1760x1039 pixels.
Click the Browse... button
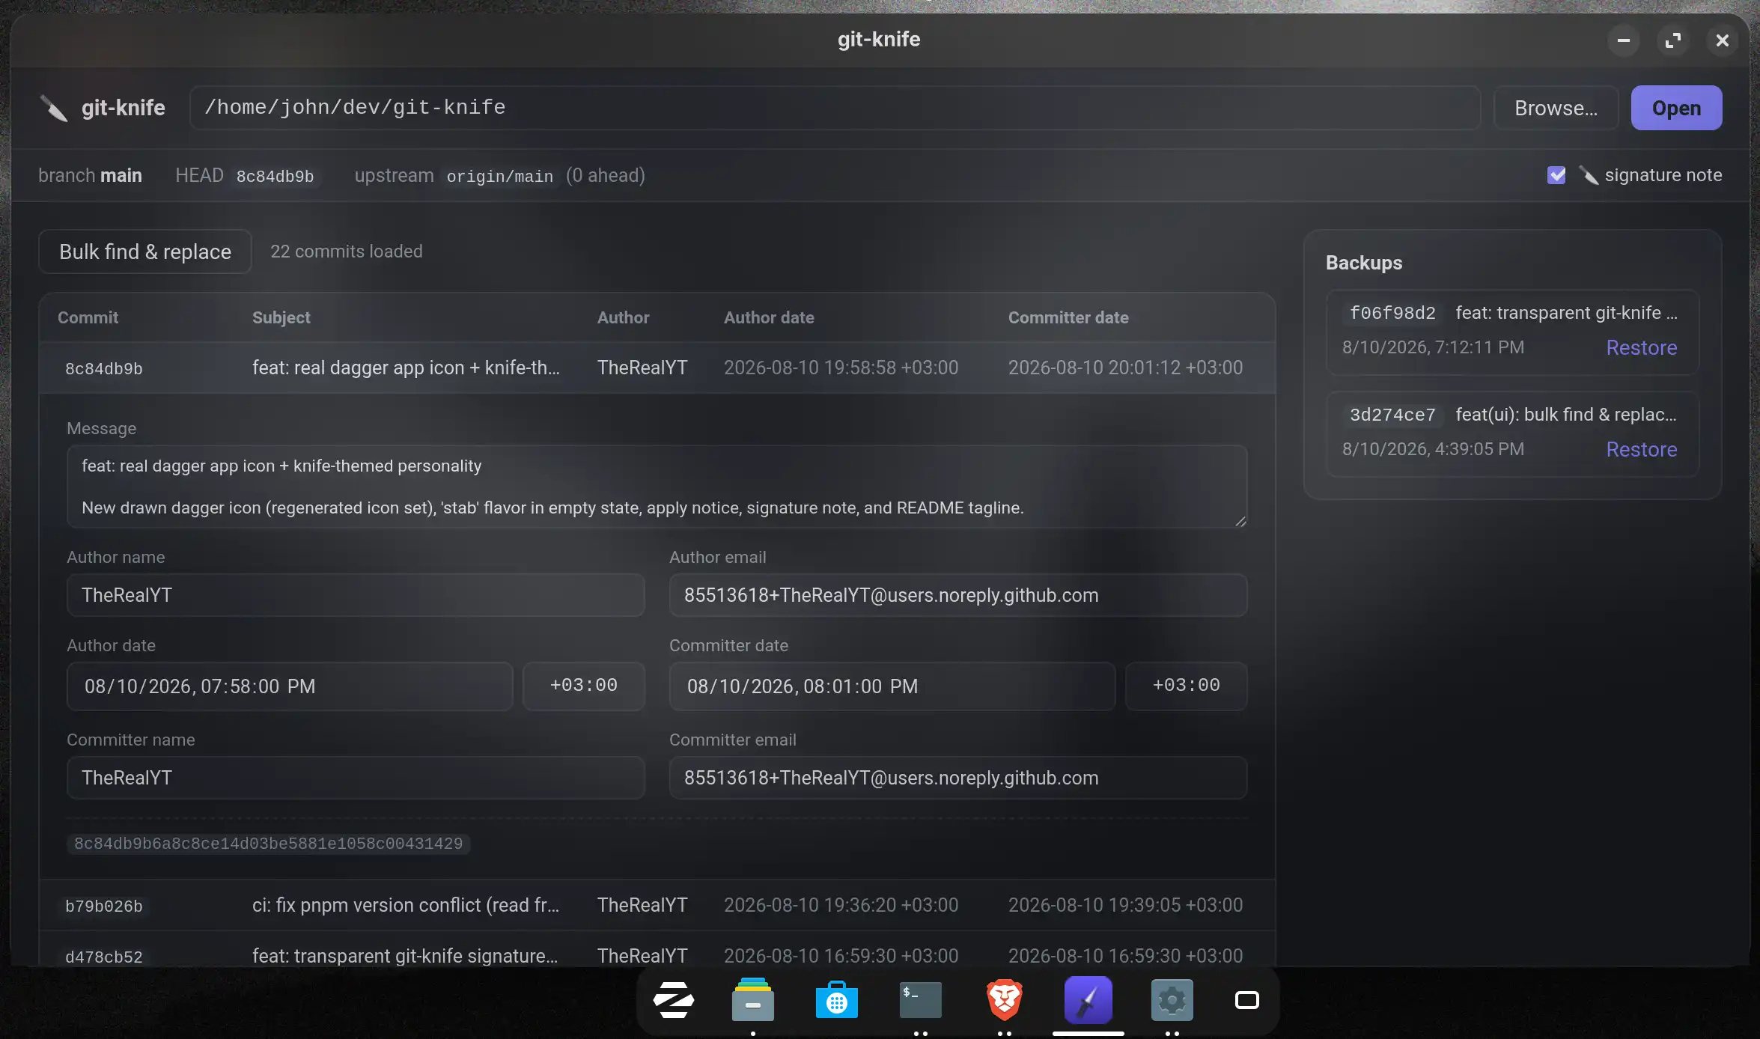click(1556, 108)
